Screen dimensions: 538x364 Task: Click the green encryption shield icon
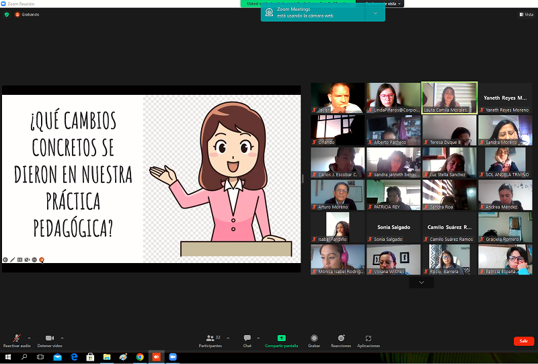point(7,14)
